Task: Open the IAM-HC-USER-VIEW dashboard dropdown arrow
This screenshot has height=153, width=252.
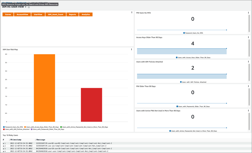Action: coord(25,7)
